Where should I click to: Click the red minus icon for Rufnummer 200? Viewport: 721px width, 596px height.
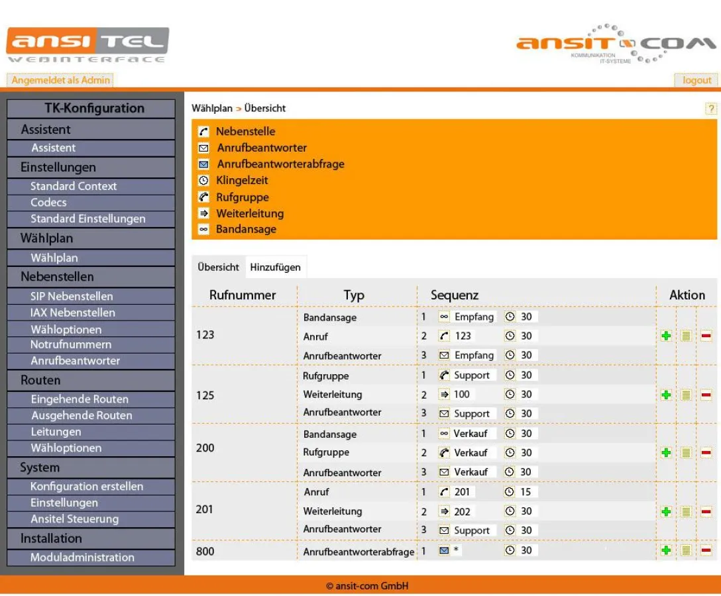pos(705,452)
